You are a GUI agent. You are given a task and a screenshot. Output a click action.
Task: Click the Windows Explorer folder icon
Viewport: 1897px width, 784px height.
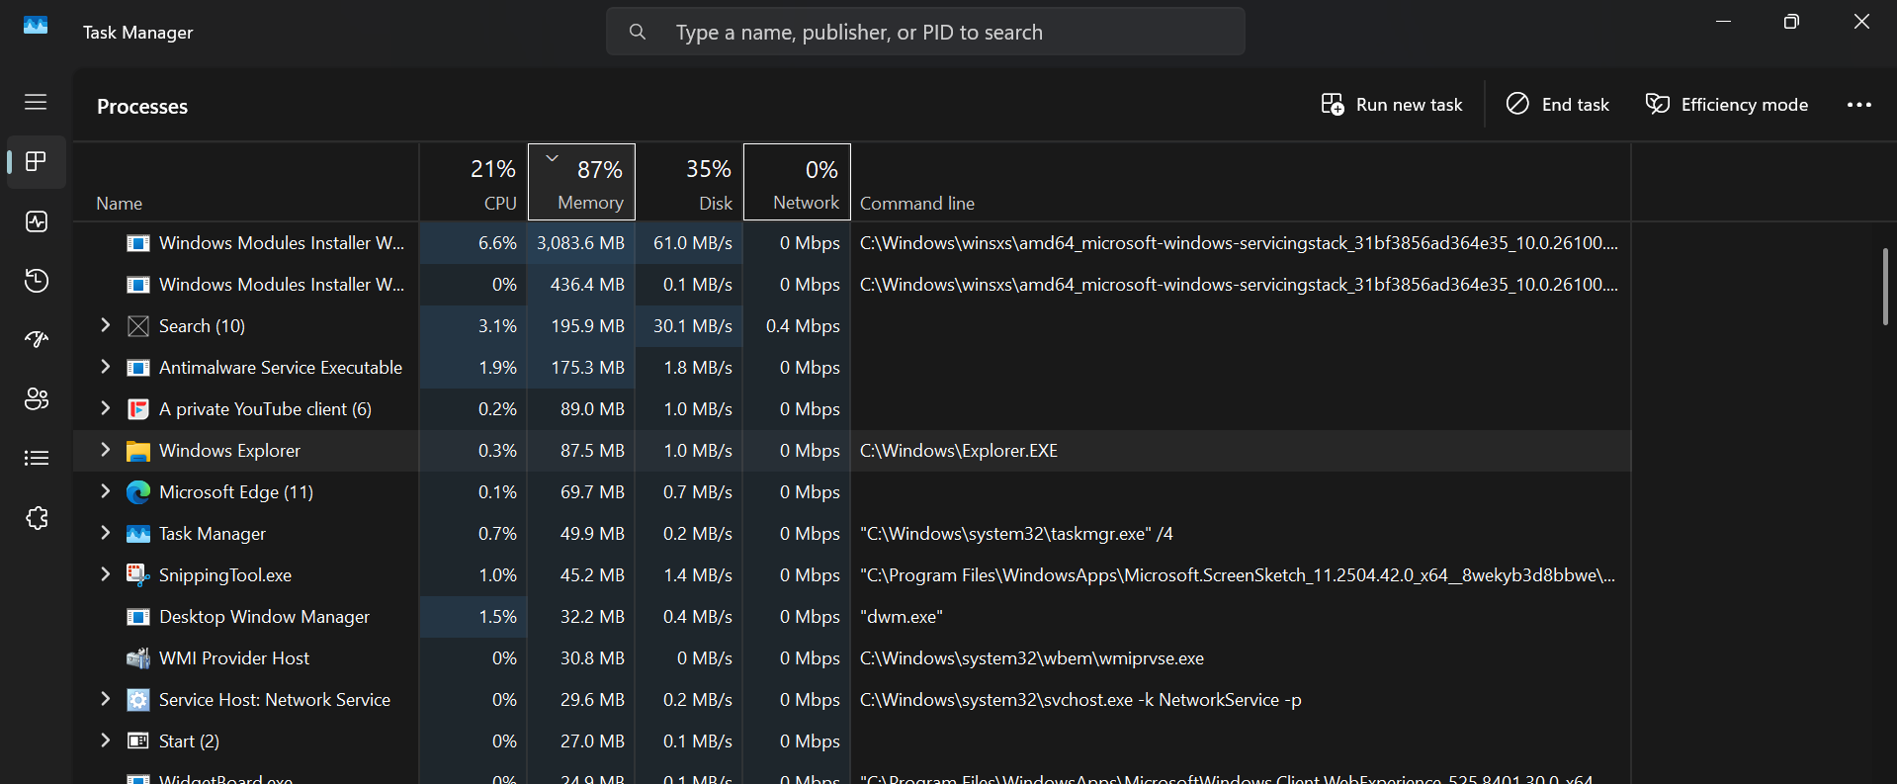point(138,451)
